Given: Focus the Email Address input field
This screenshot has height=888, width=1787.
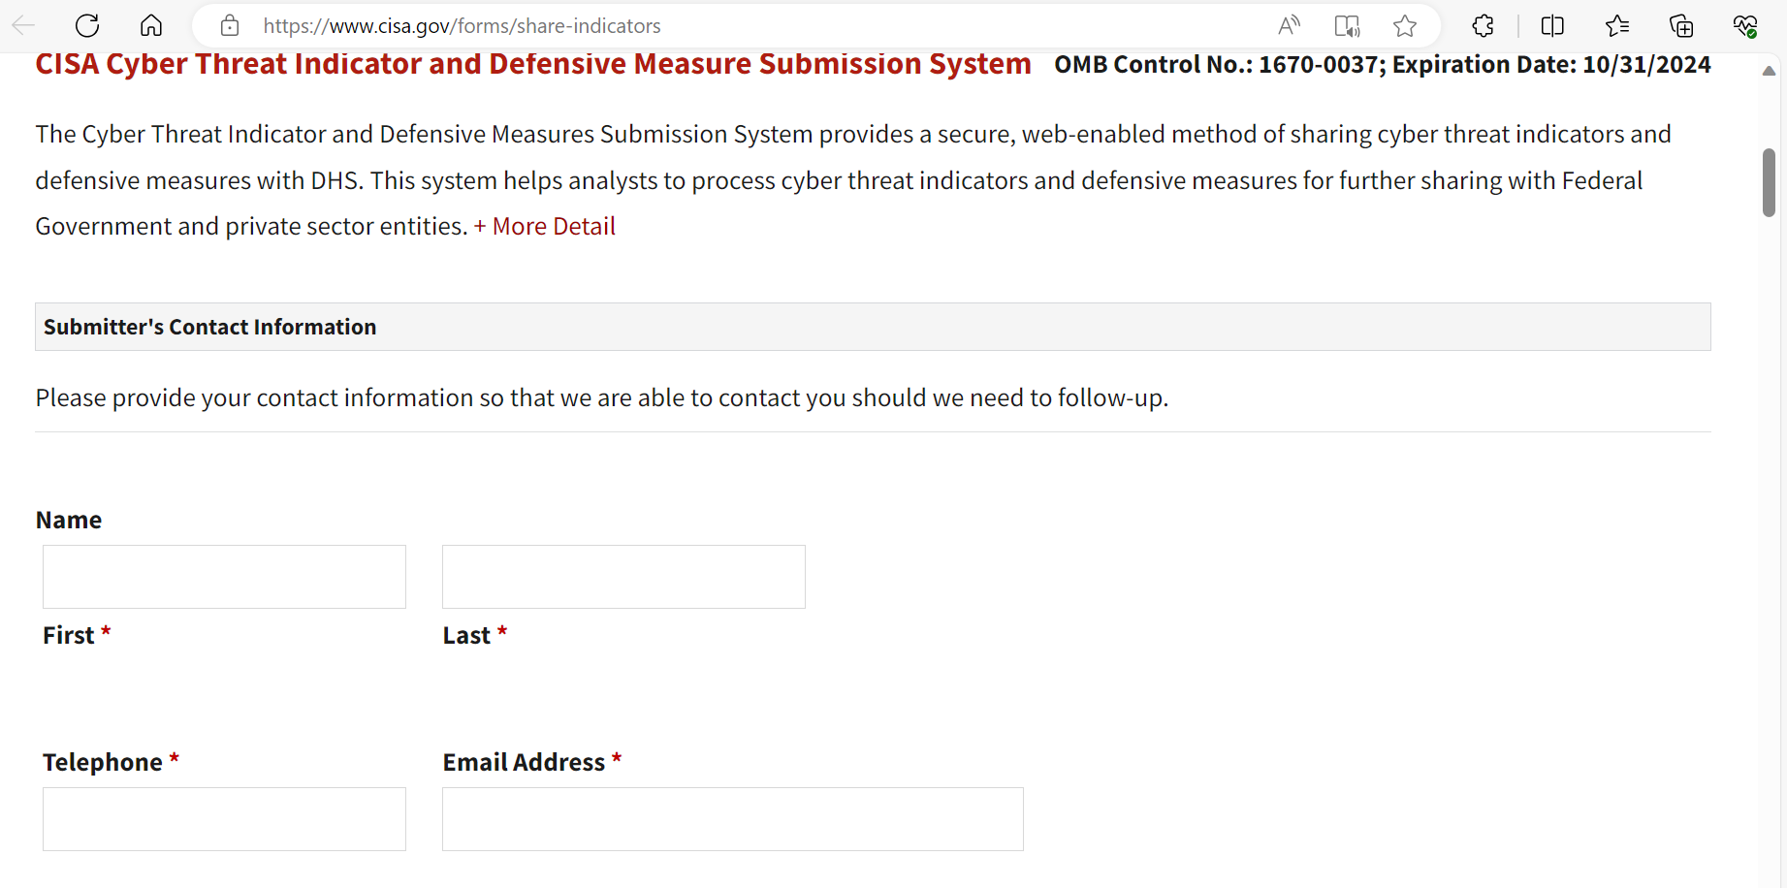Looking at the screenshot, I should 732,819.
